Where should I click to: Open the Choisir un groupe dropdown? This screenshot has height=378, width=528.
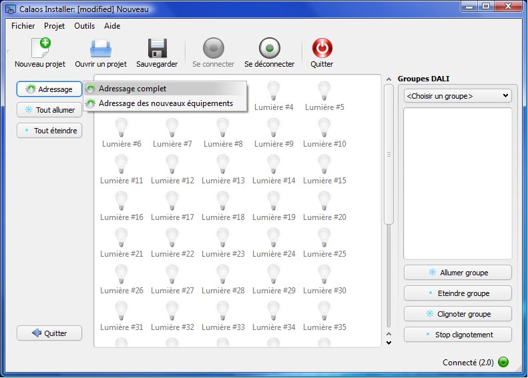[458, 96]
